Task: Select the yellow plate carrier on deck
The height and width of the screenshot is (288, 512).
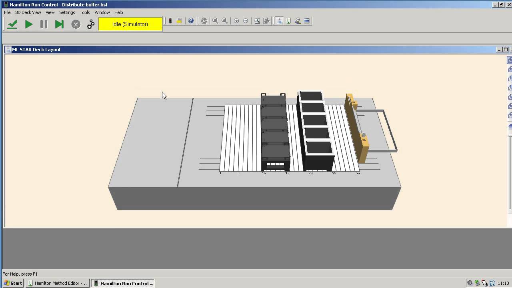Action: click(x=357, y=128)
